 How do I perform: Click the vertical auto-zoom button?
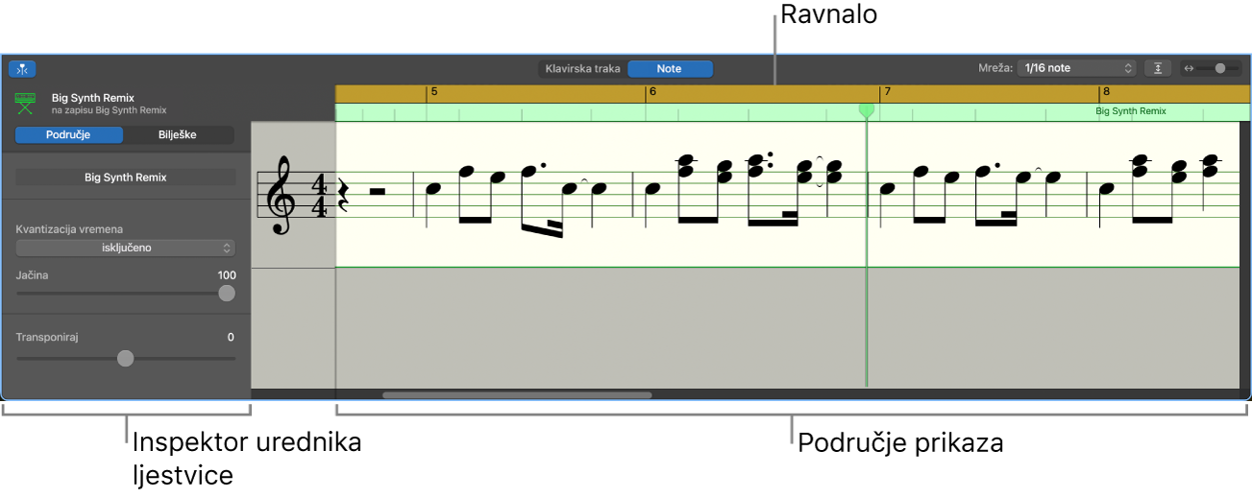1159,68
